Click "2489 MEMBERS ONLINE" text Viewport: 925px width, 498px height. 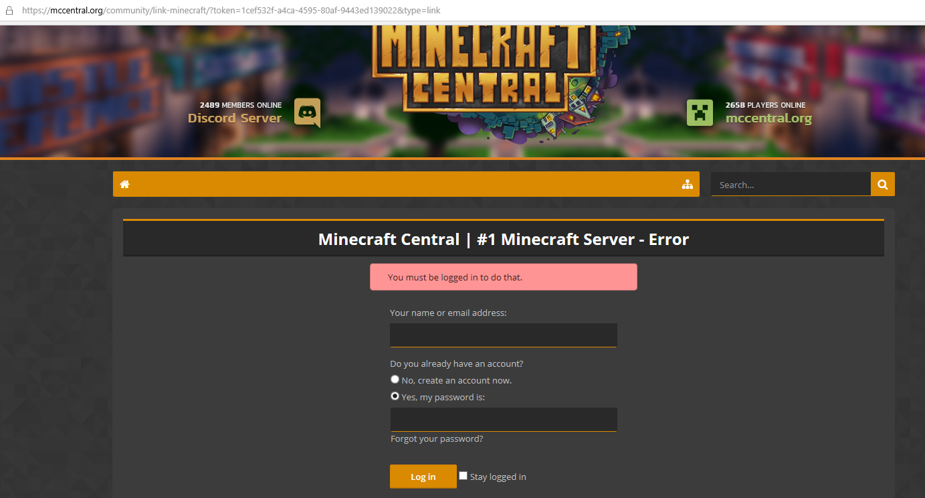(241, 105)
